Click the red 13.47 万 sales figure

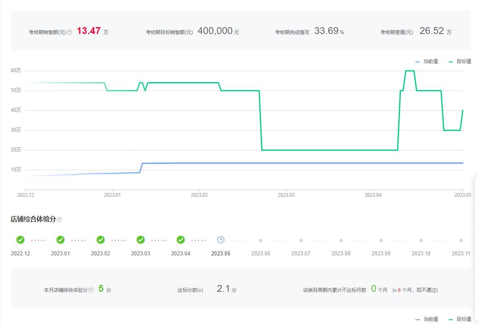(92, 31)
